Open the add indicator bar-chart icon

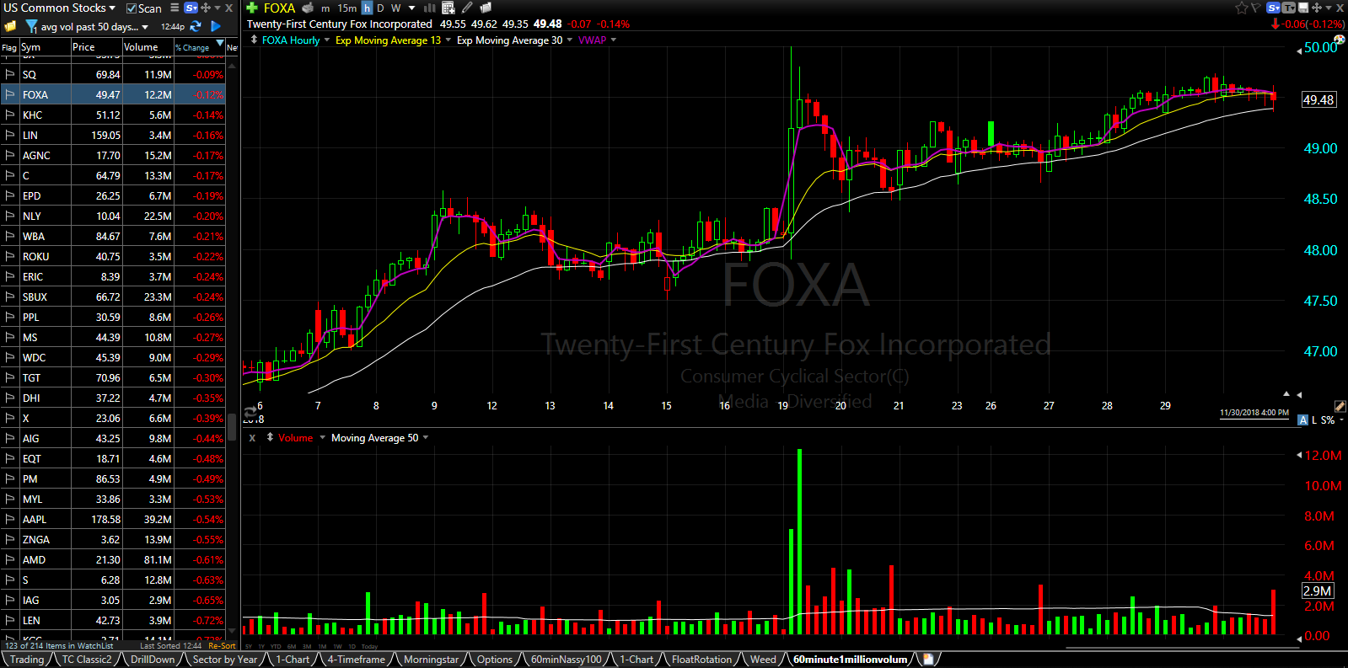pos(429,8)
